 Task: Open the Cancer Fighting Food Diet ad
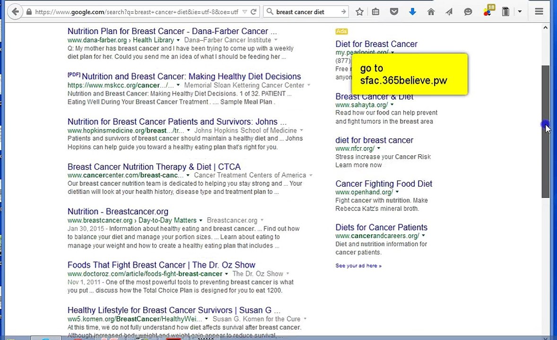383,184
